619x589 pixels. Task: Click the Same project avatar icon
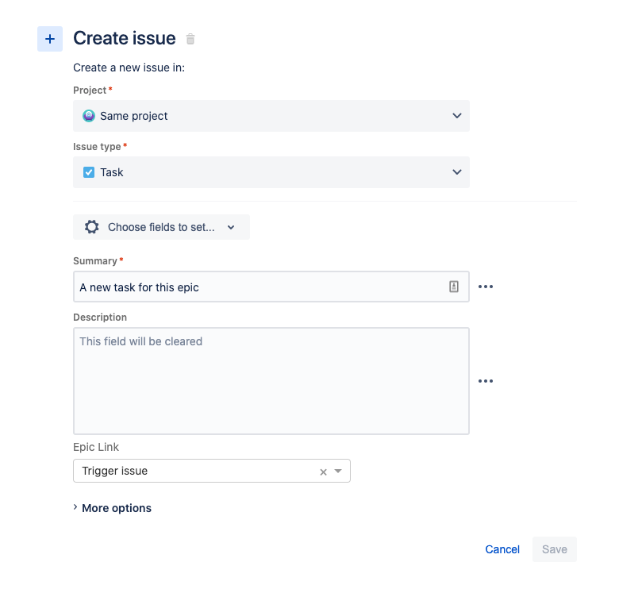(x=89, y=116)
